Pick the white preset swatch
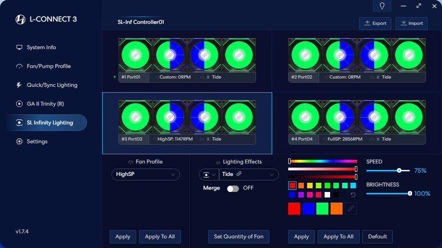The image size is (442, 248). pyautogui.click(x=327, y=195)
